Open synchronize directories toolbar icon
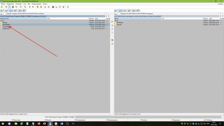 pyautogui.click(x=60, y=7)
